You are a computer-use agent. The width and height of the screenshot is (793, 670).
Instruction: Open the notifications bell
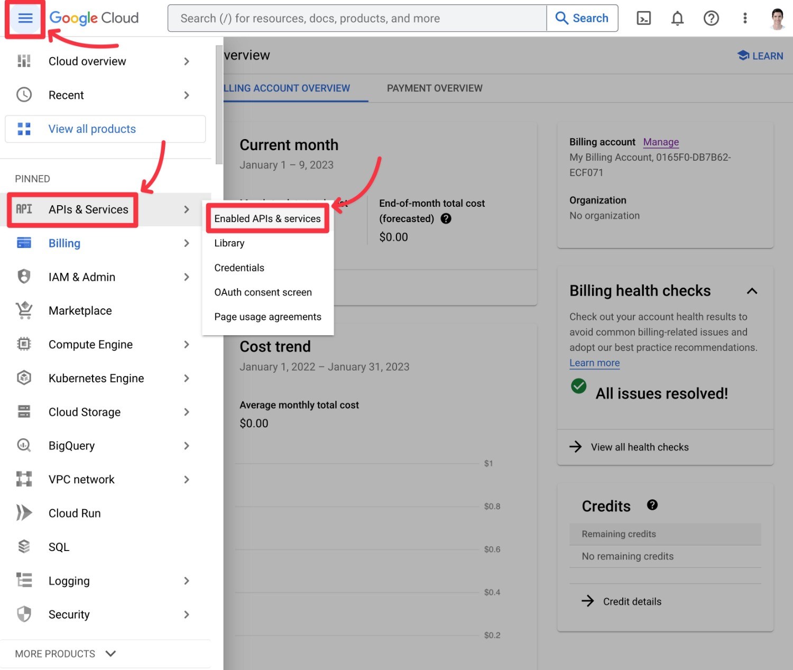pos(677,18)
